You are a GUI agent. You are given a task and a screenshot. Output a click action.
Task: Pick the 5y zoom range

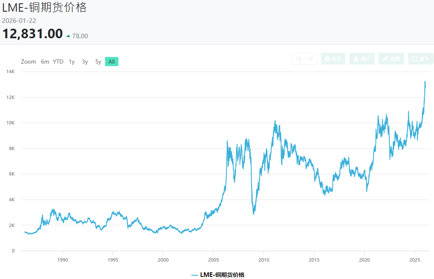[x=98, y=62]
